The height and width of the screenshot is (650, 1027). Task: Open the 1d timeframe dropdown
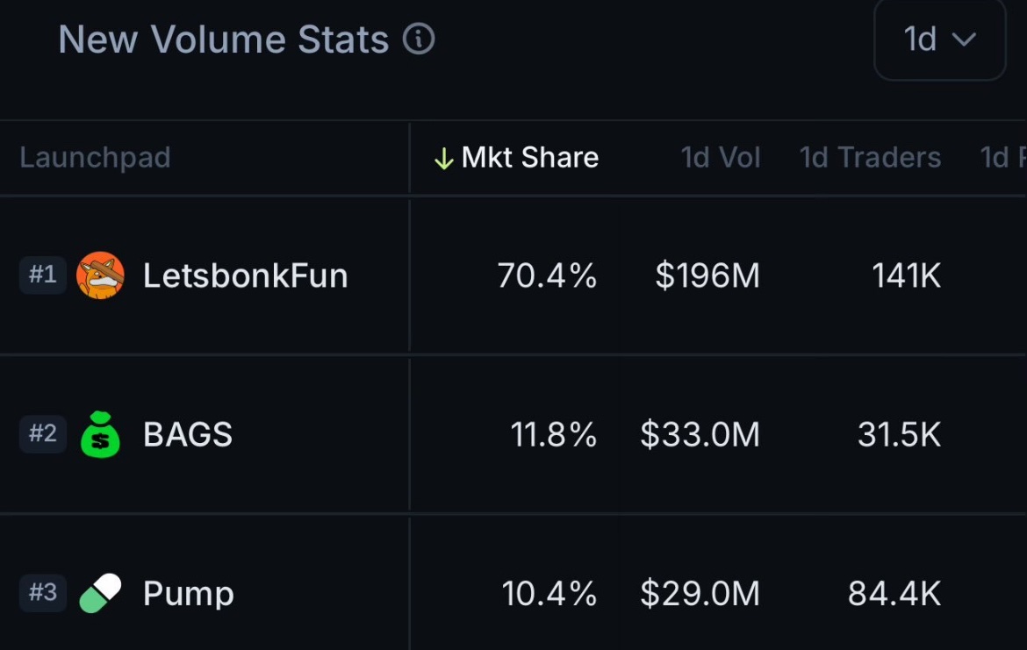[x=940, y=39]
